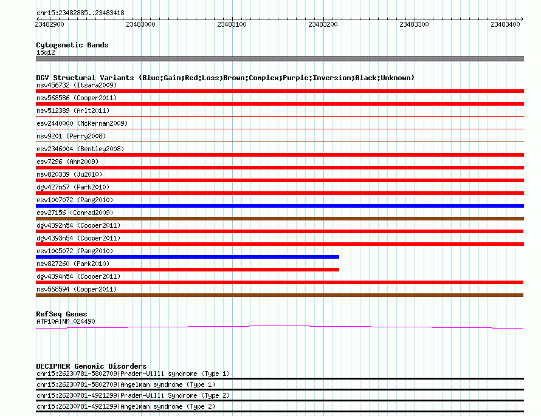Screen dimensions: 541x416
Task: Select the short red bar below nsv827260
Action: tap(187, 270)
